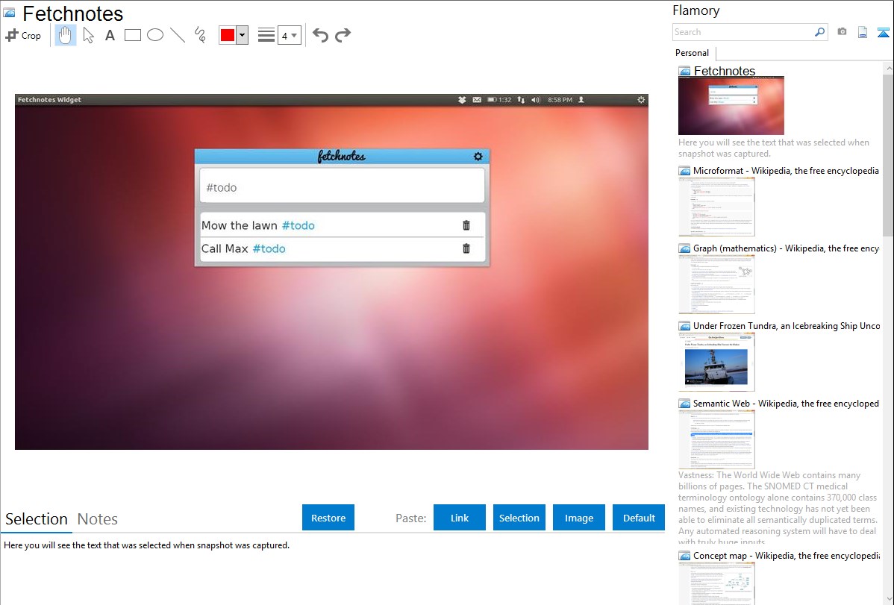
Task: Click the battery indicator in Ubuntu panel
Action: tap(499, 100)
